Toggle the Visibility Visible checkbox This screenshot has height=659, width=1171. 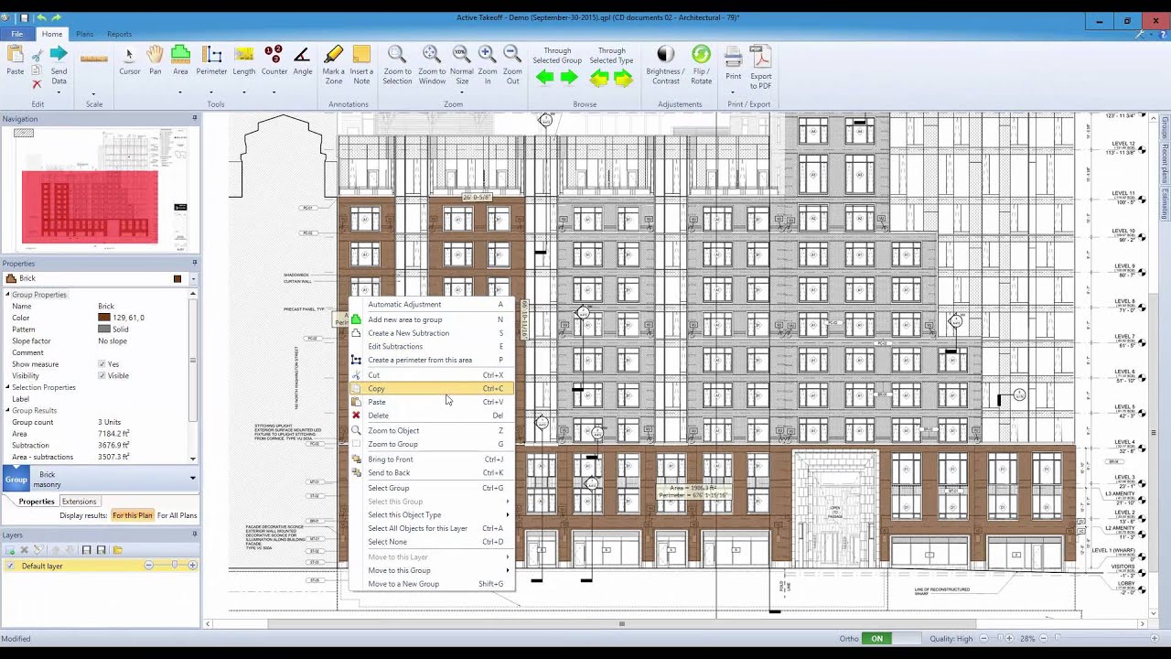coord(102,376)
